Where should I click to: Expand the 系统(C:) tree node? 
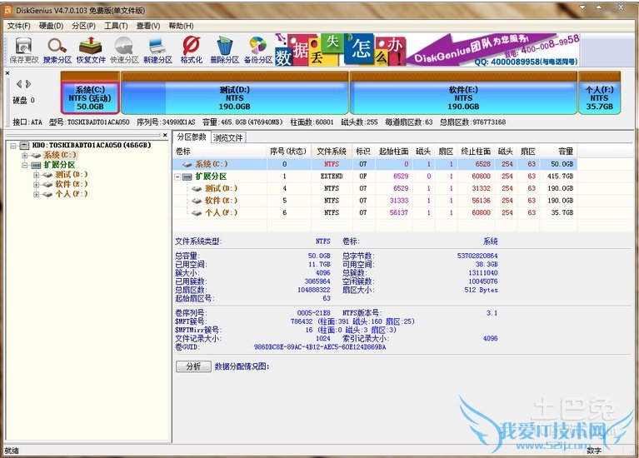25,155
